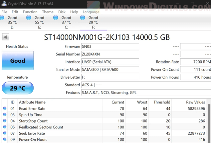The image size is (211, 143).
Task: Click the Power On Count value field
Action: 196,69
